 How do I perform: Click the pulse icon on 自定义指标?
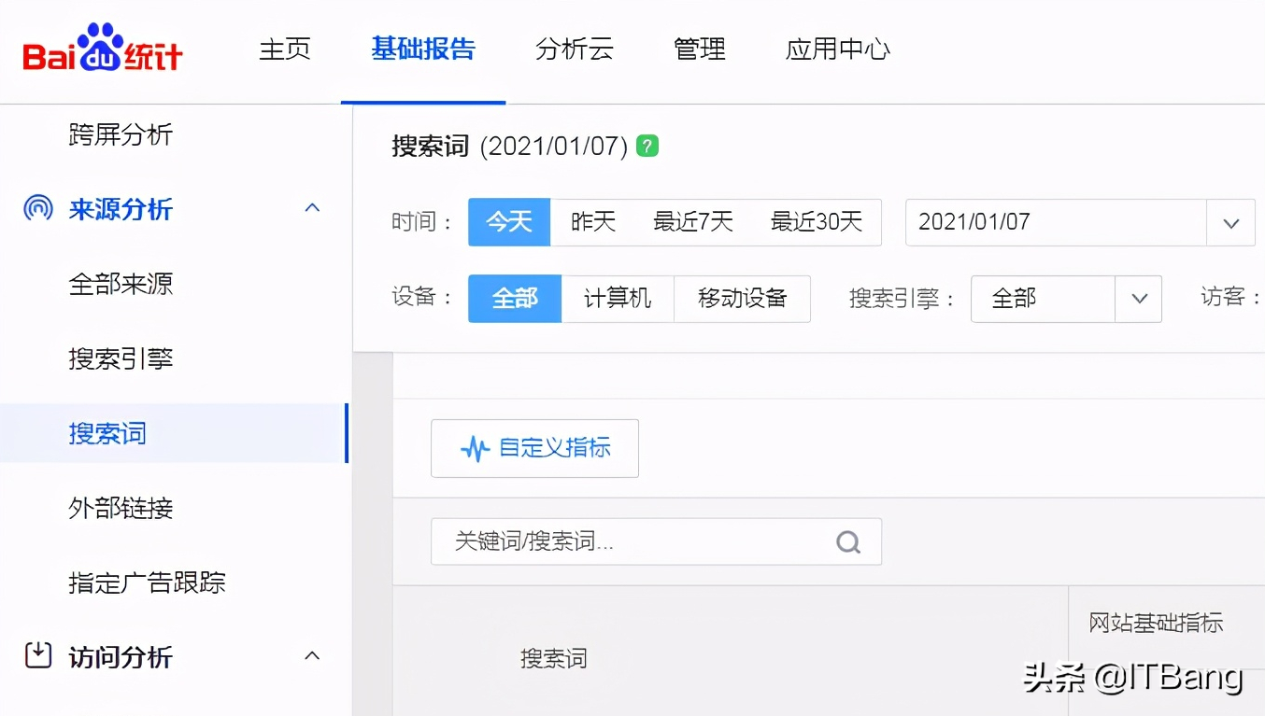pos(476,449)
